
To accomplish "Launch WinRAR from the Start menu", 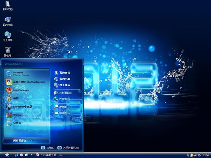I will tap(18, 115).
